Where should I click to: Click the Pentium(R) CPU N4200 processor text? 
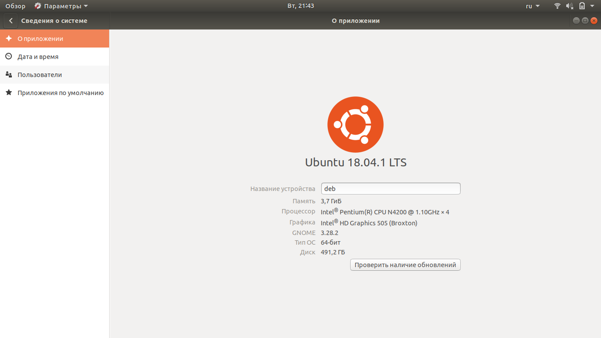coord(385,212)
